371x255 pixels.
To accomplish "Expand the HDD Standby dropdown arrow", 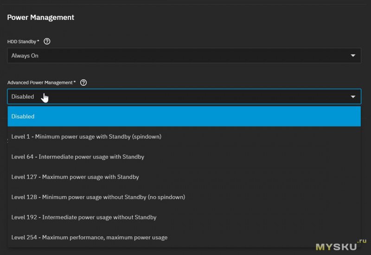I will click(353, 56).
